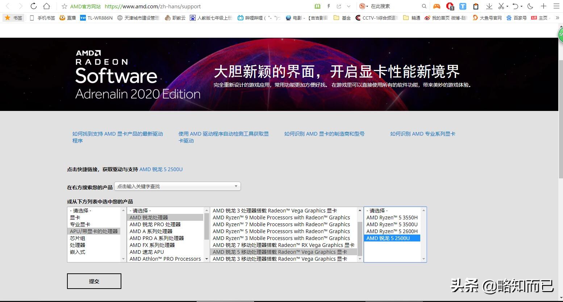The image size is (563, 302).
Task: Open the AMD 锐龙 5 2500U quick link
Action: pyautogui.click(x=161, y=169)
